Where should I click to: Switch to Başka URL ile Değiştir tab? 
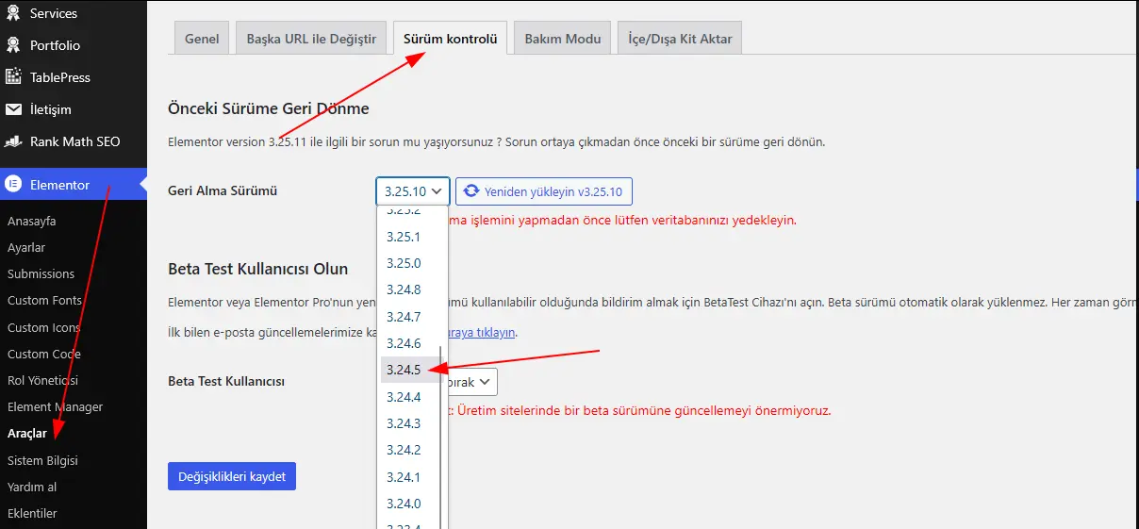pyautogui.click(x=311, y=39)
